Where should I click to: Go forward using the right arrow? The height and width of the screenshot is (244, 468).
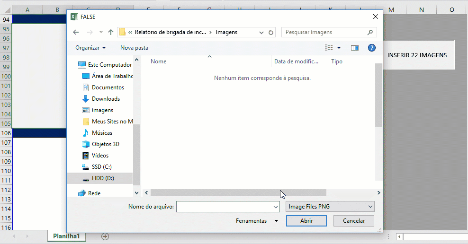(90, 32)
